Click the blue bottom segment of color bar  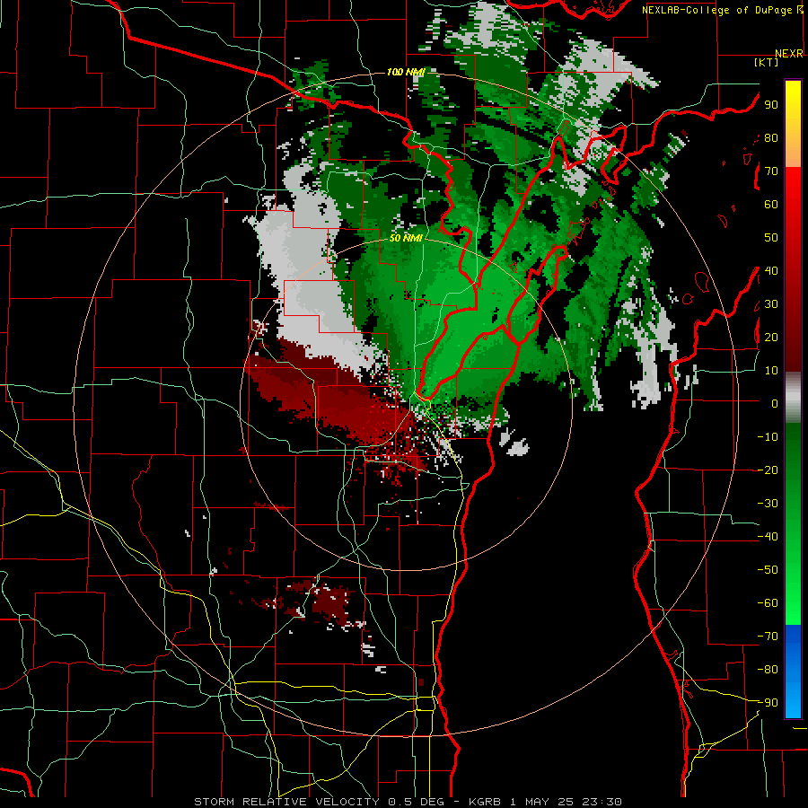click(x=793, y=672)
